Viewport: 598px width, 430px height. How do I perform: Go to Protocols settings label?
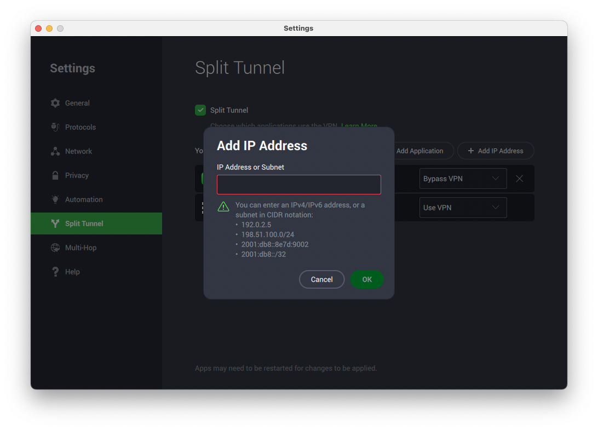[x=81, y=127]
